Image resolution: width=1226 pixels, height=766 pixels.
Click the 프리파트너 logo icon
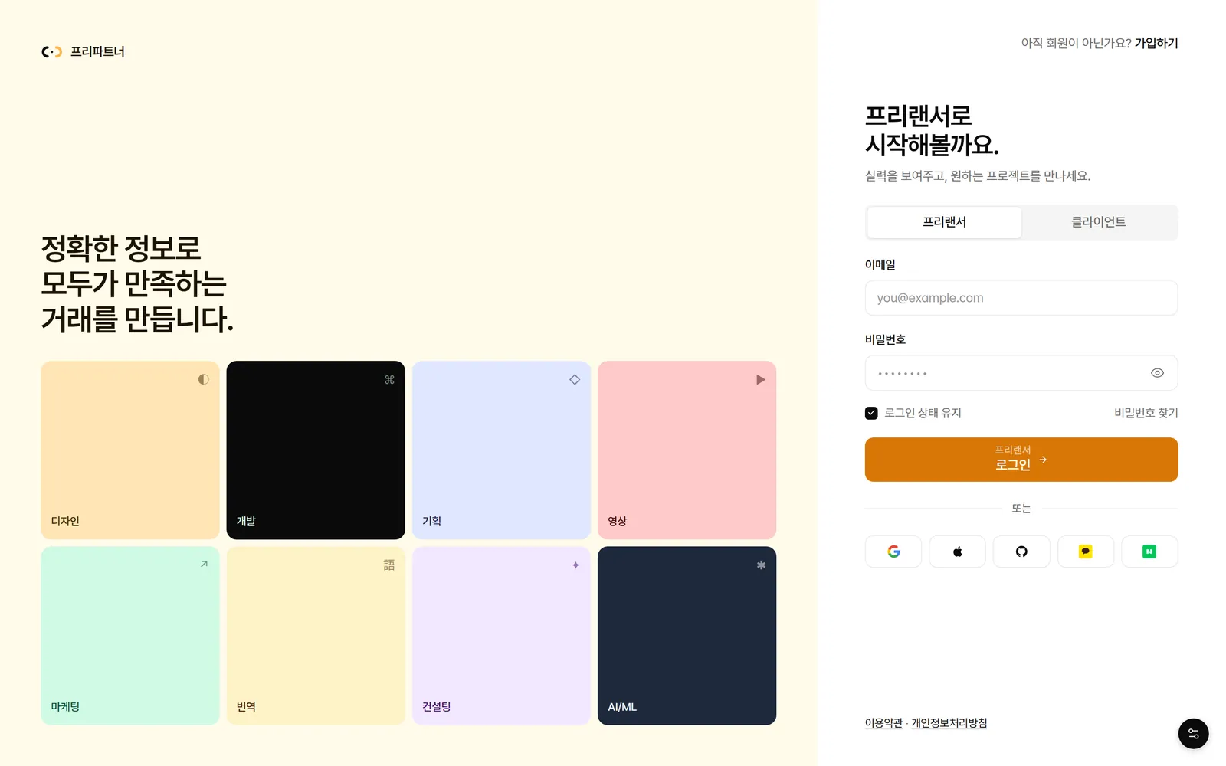[x=51, y=52]
